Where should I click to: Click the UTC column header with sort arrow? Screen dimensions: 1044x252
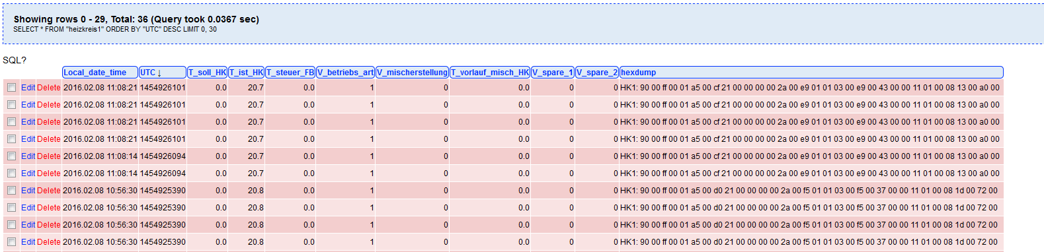pos(163,73)
